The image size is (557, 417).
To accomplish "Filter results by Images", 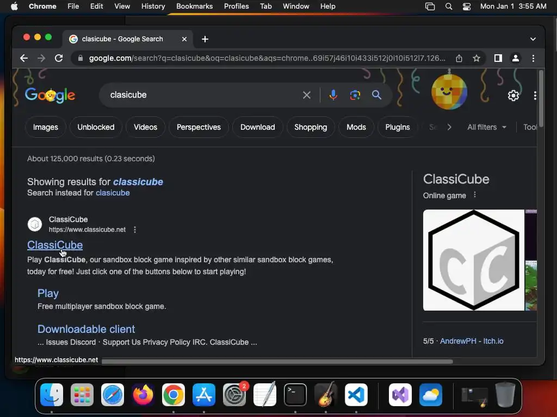I will tap(46, 127).
